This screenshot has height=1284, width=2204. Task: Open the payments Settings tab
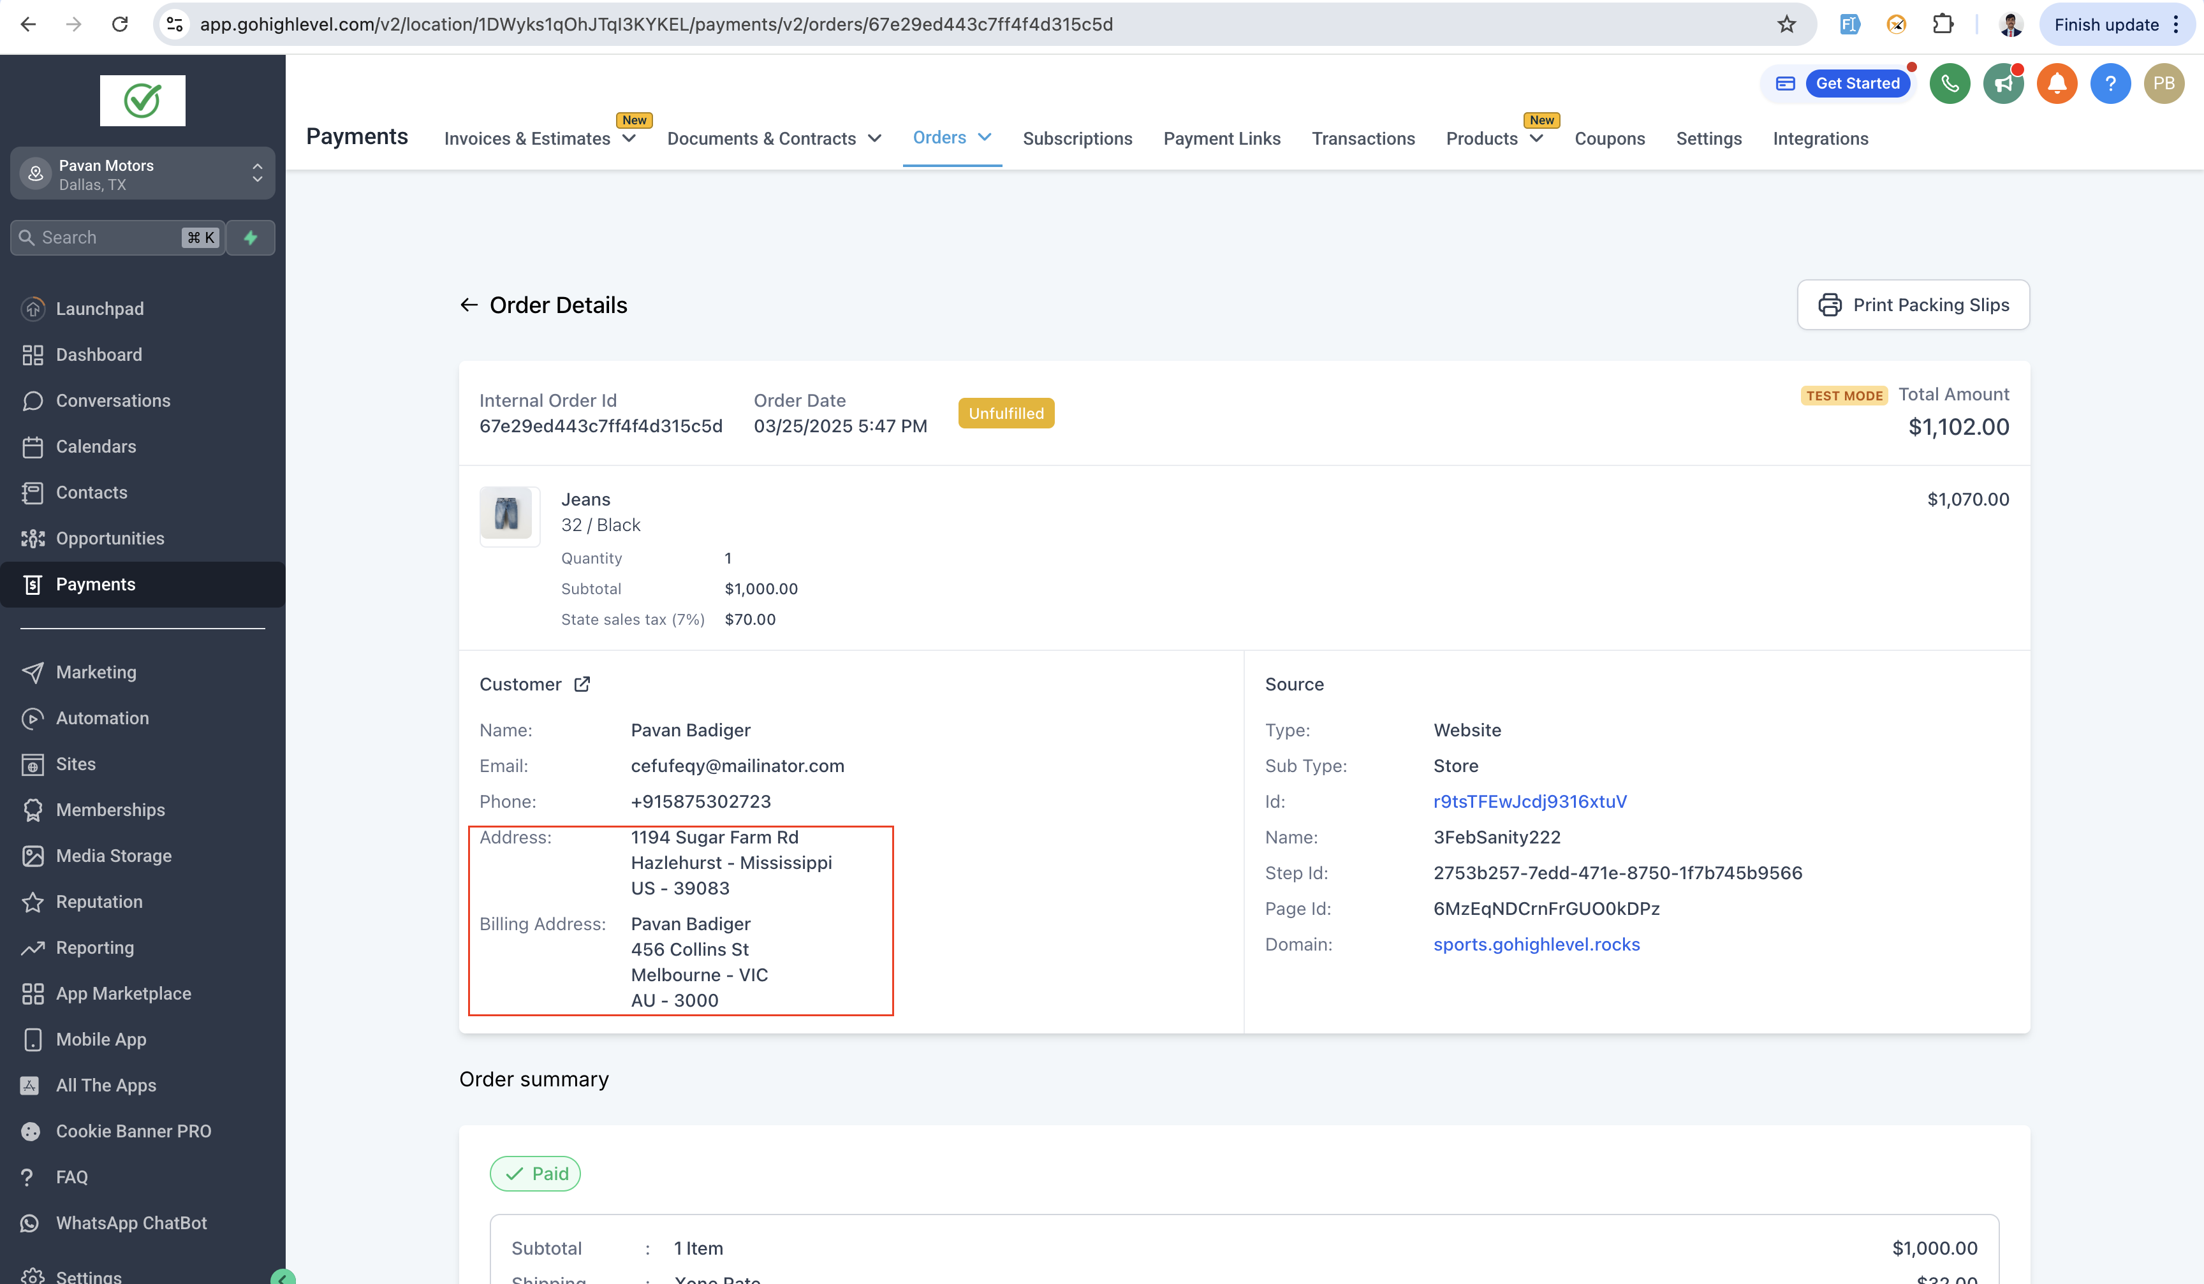click(1708, 138)
